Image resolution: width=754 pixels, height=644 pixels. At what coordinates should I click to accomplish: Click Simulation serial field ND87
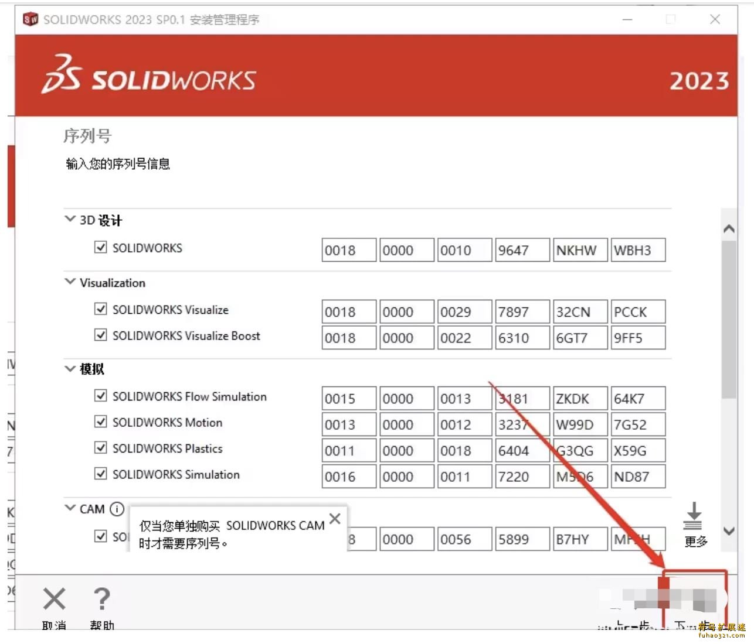638,476
